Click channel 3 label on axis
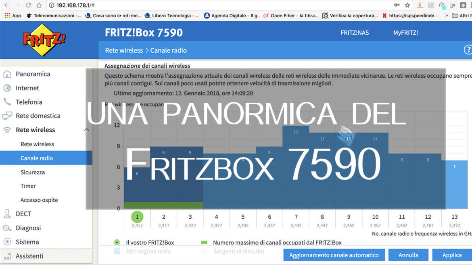Viewport: 472px width, 265px height. [190, 217]
